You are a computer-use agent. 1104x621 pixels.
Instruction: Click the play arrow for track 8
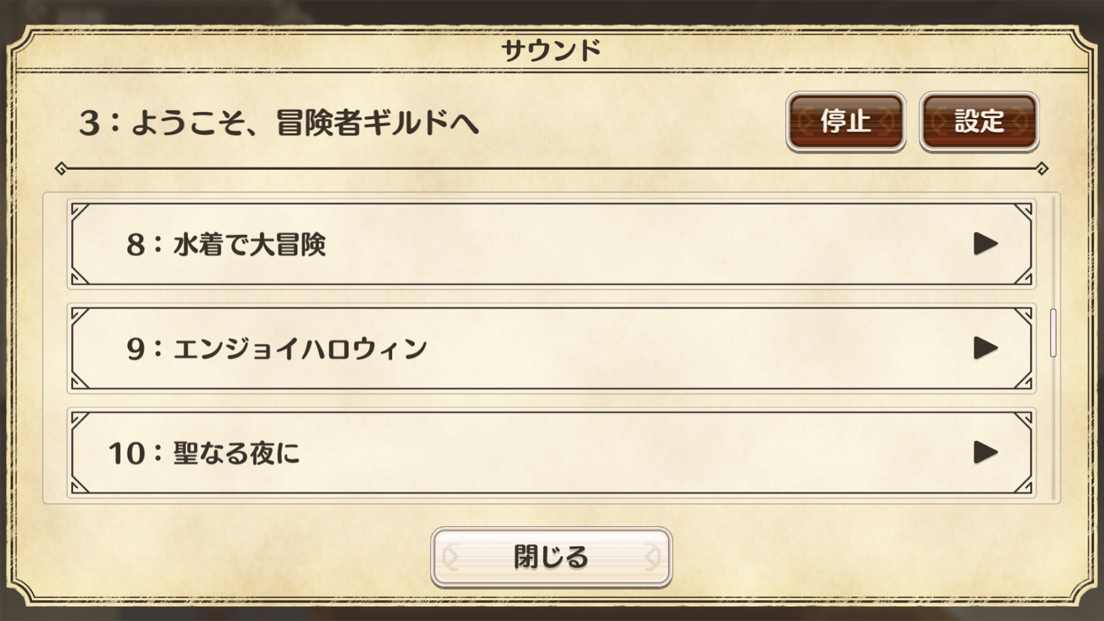pyautogui.click(x=985, y=244)
